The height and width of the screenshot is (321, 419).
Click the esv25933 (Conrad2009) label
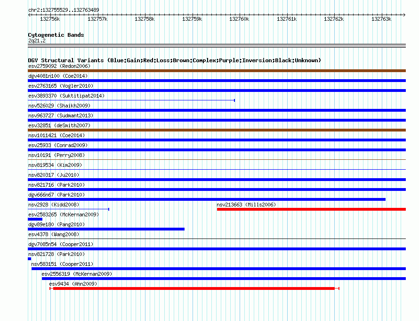58,145
